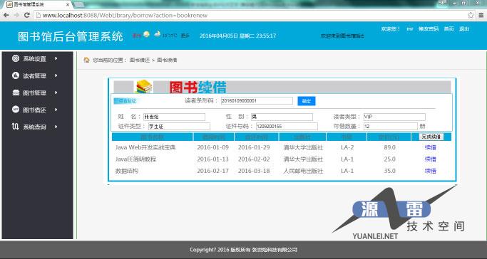Click 续借 link for the 数据结构 row

pos(431,171)
